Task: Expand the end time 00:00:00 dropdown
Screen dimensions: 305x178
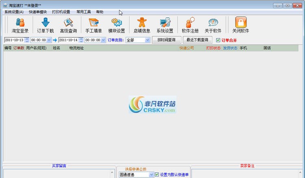Action: click(103, 40)
